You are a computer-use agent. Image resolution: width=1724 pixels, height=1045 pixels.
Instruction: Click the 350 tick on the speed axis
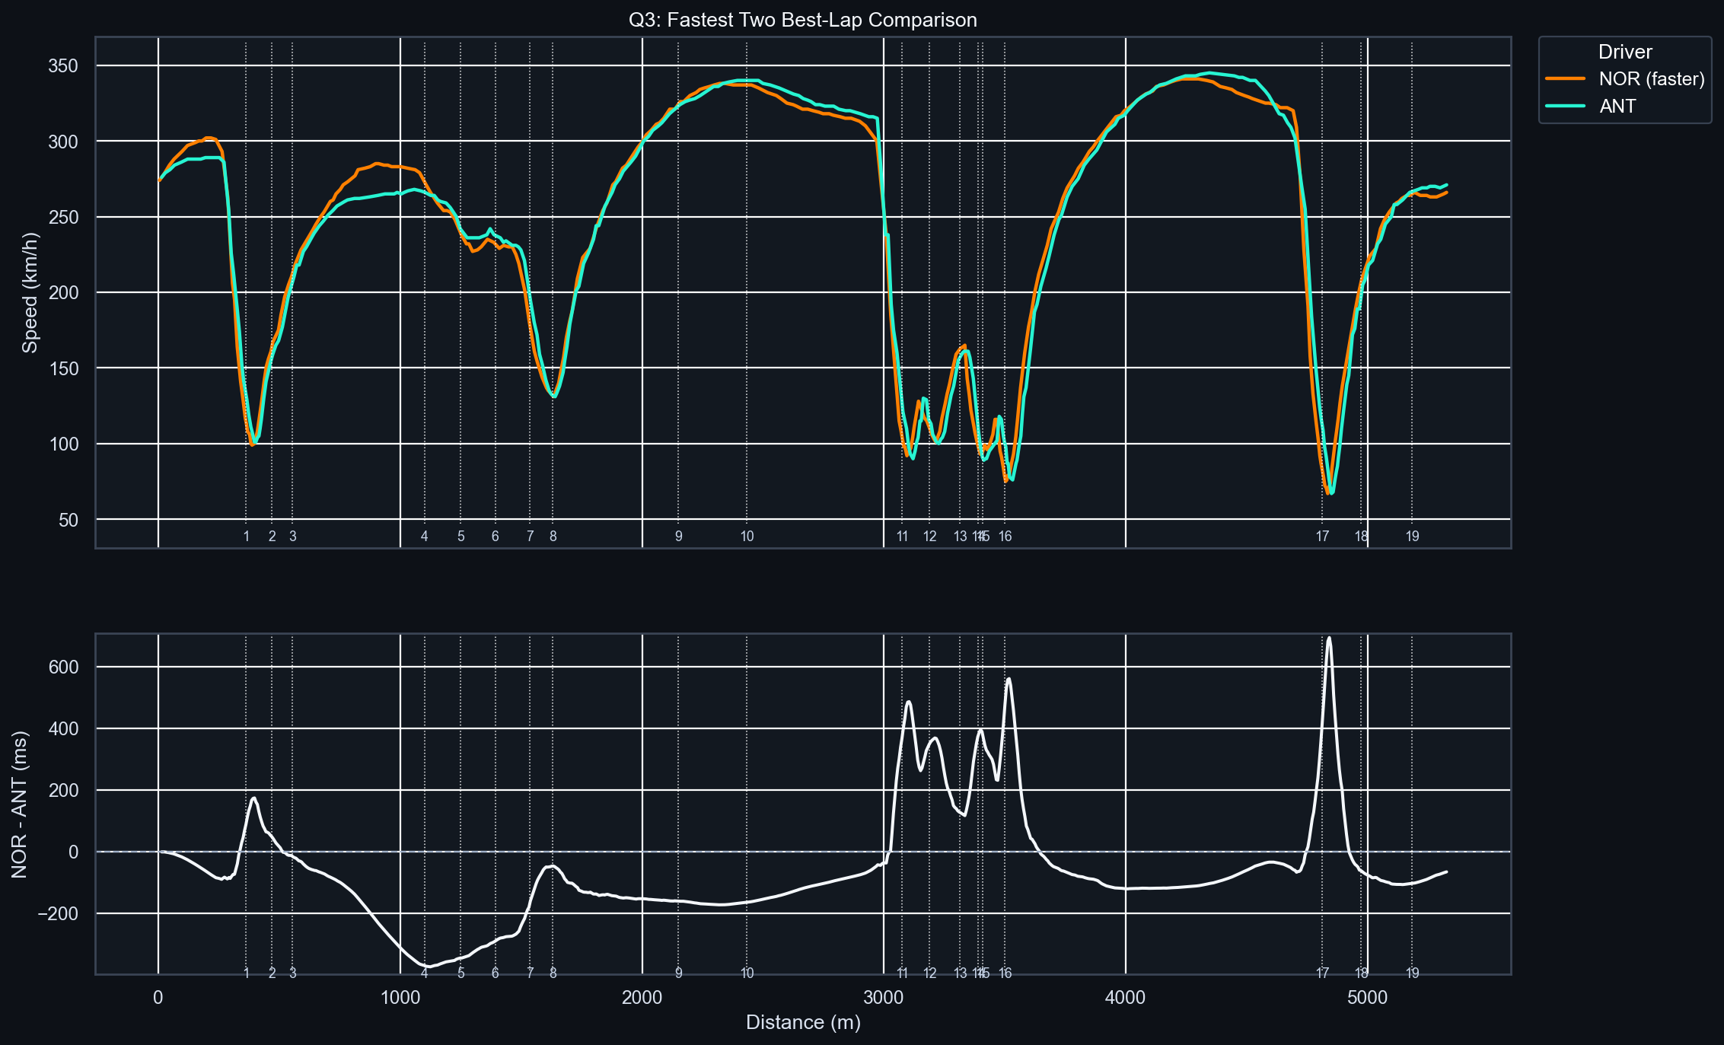click(x=63, y=66)
